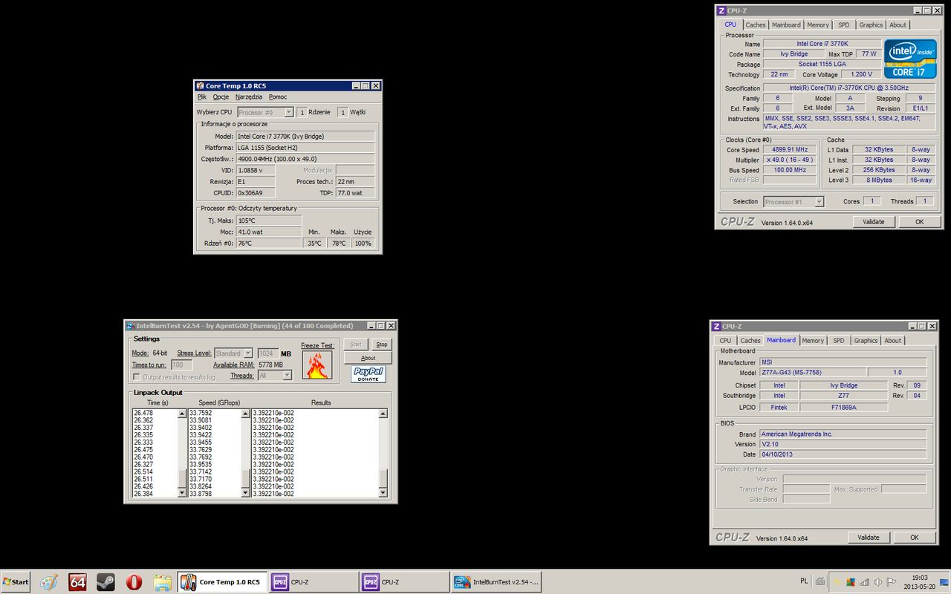Click the PayPal Donate image
Viewport: 951px width, 594px height.
point(369,374)
